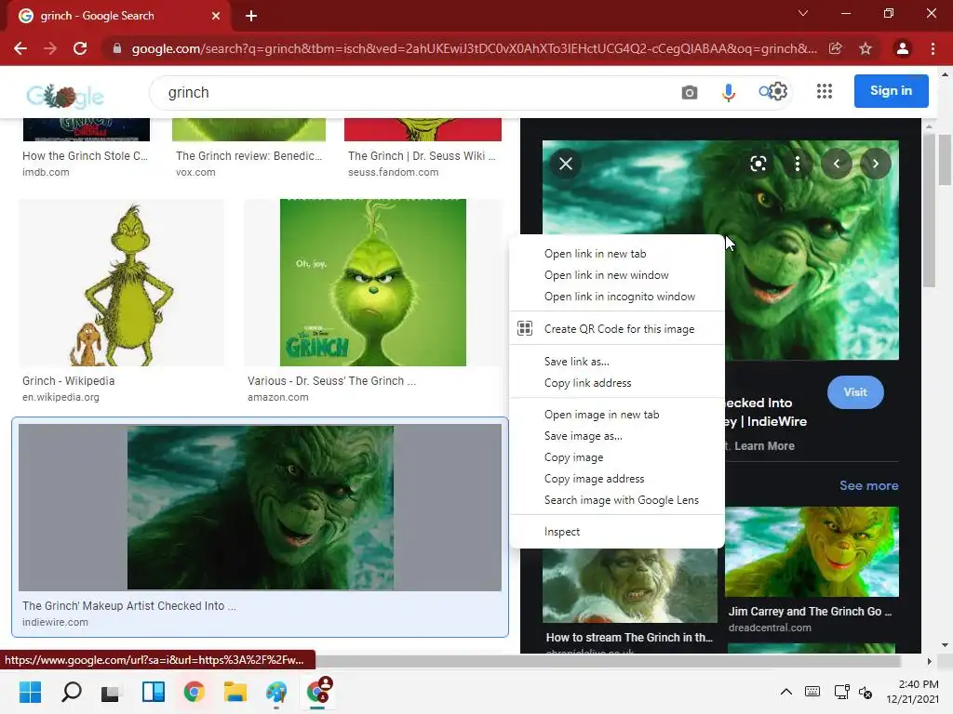Screen dimensions: 953x714
Task: Click search by image camera icon
Action: click(x=690, y=92)
